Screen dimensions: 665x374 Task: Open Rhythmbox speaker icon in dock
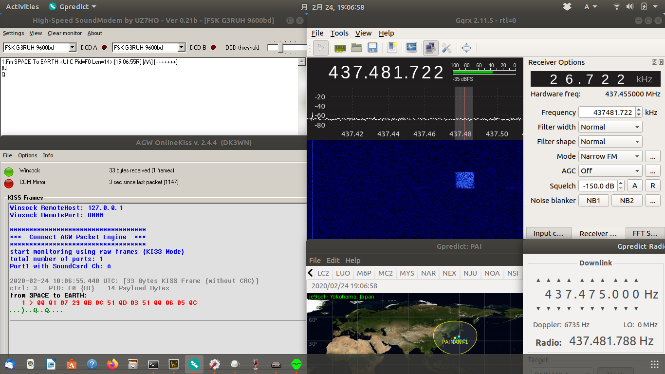point(31,364)
